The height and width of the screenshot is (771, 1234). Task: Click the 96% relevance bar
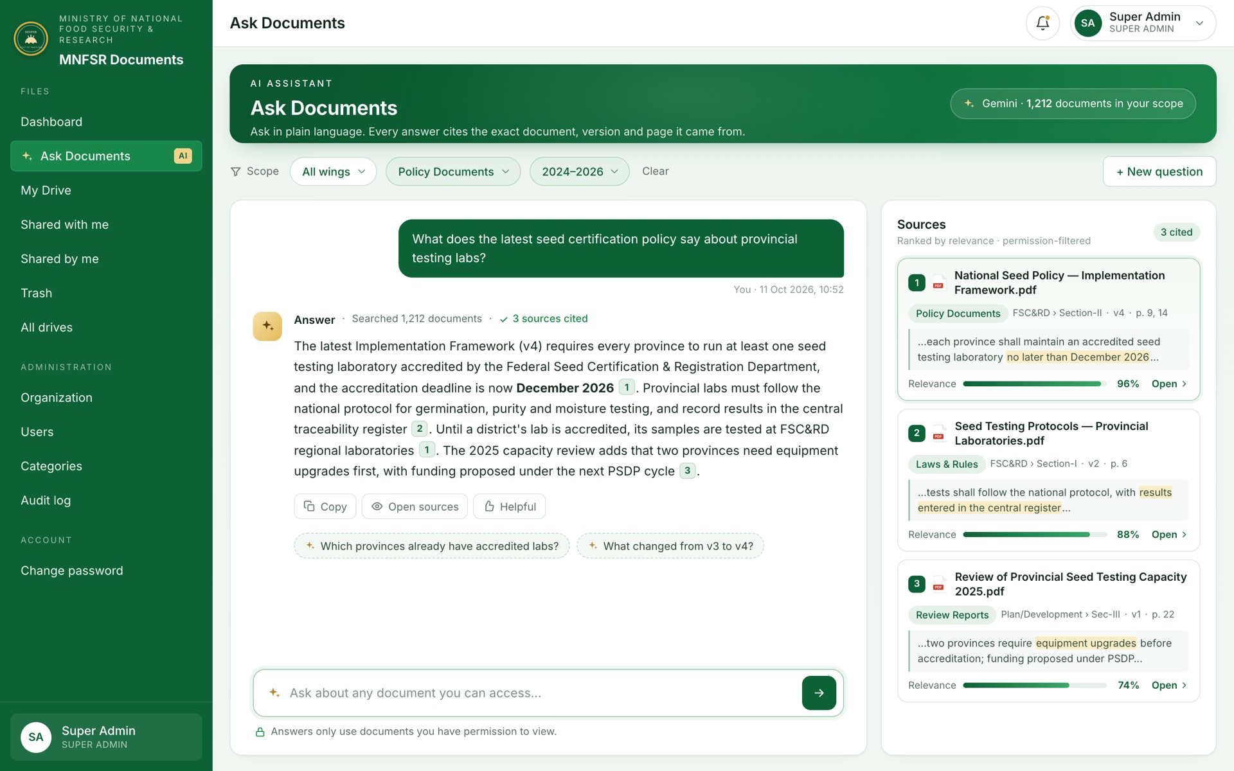pyautogui.click(x=1035, y=384)
